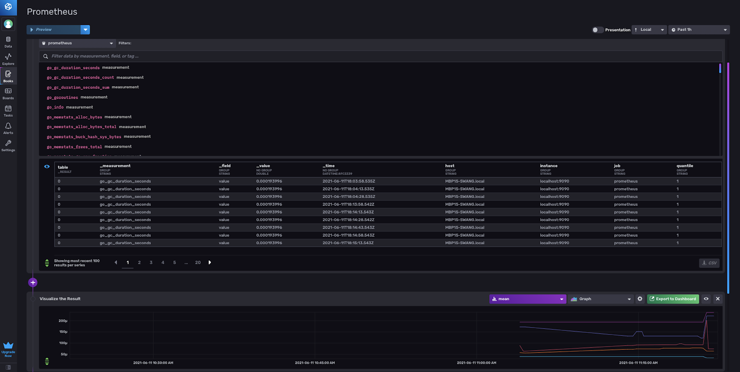The image size is (740, 372).
Task: Toggle visibility eye of the table panel
Action: coord(47,167)
